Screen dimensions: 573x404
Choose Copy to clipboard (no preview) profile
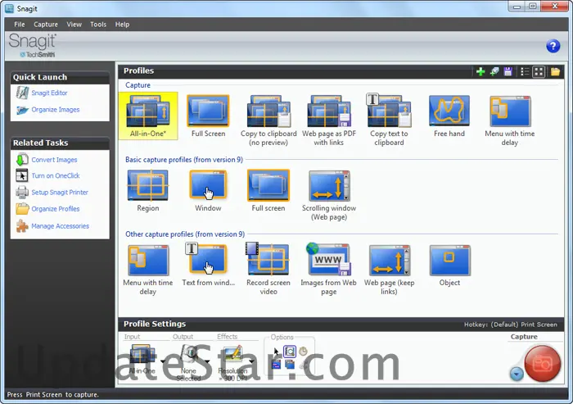click(268, 120)
